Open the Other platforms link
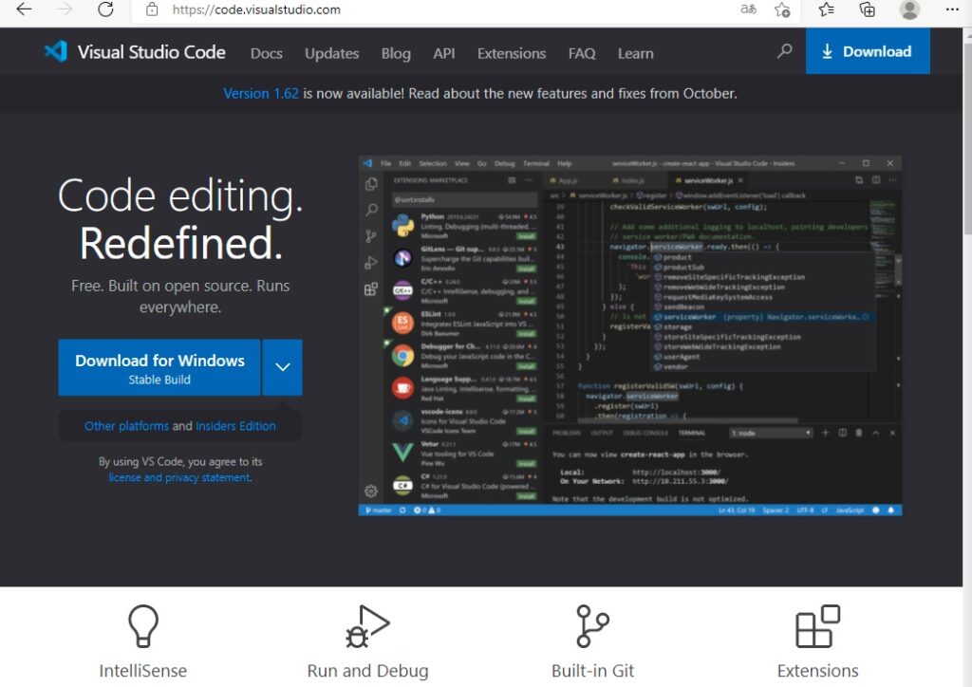Viewport: 972px width, 687px height. (126, 426)
